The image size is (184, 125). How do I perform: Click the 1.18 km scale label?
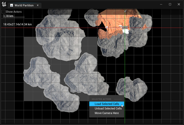pos(8,16)
